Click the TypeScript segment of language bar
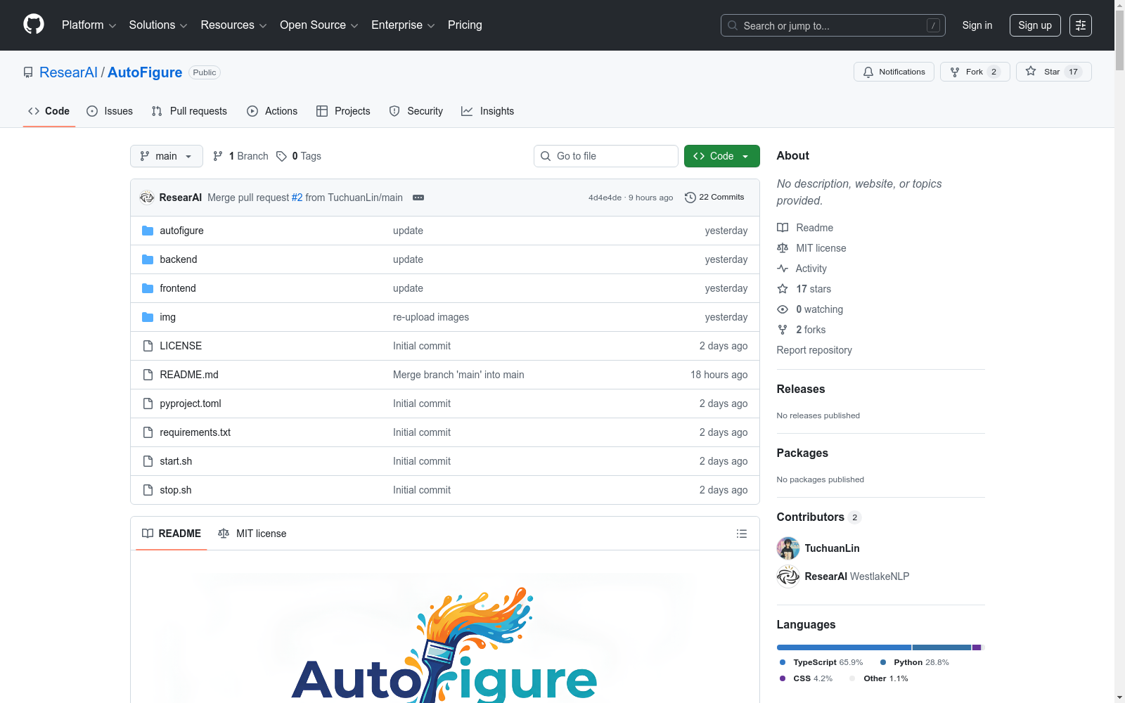The image size is (1125, 703). pos(844,647)
